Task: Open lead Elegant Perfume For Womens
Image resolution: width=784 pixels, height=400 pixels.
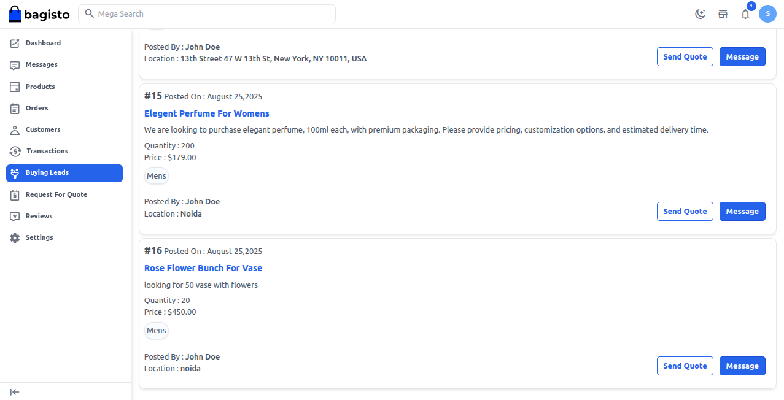Action: 206,113
